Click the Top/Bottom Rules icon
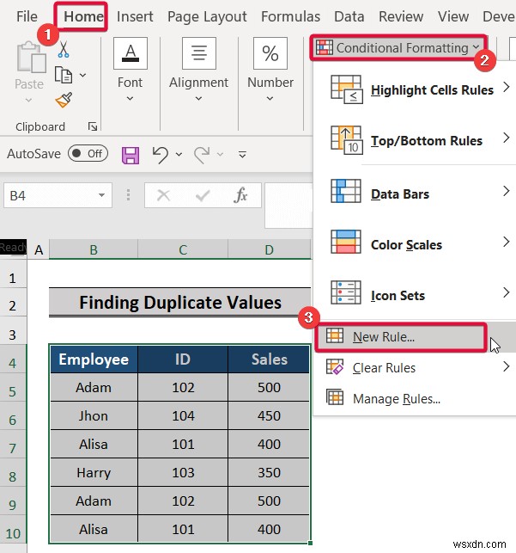Image resolution: width=516 pixels, height=553 pixels. [346, 140]
